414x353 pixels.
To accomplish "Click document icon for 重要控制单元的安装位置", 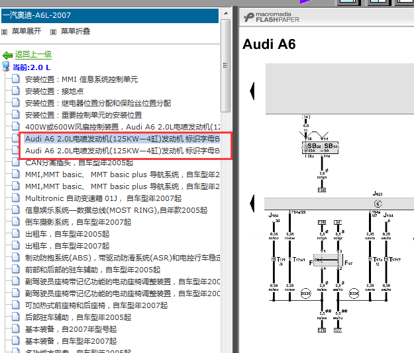I will tap(16, 114).
